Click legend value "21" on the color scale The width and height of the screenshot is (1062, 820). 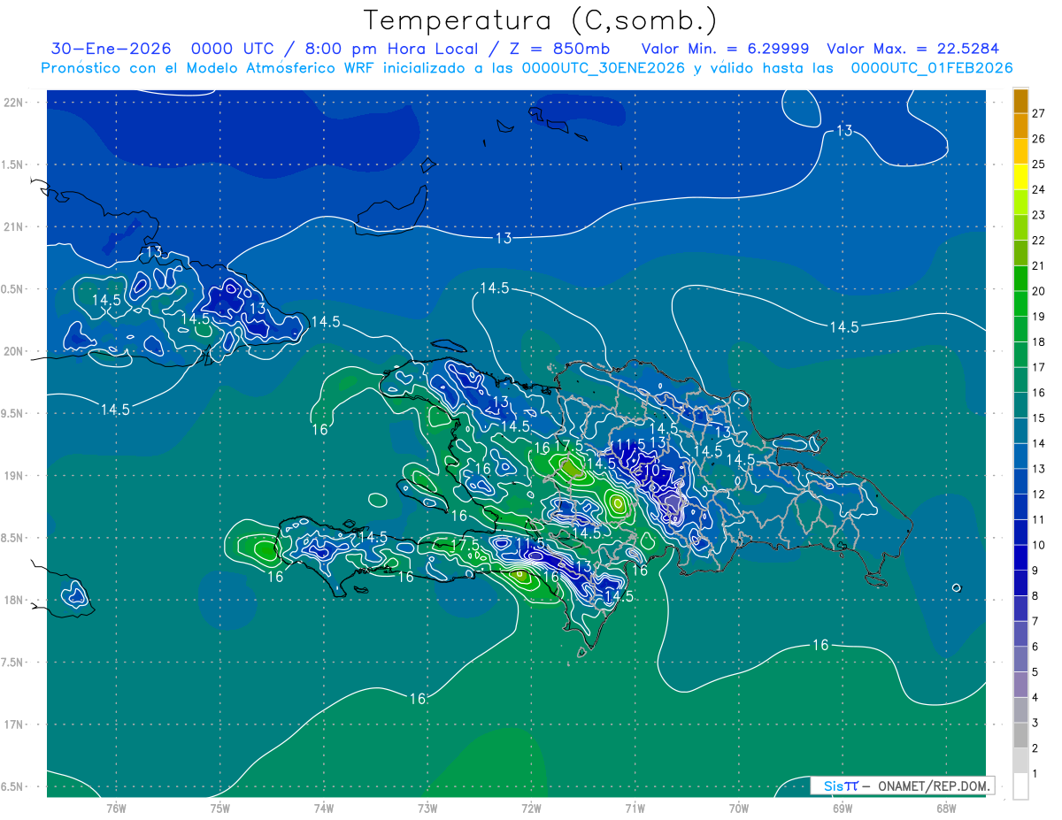click(x=1038, y=266)
